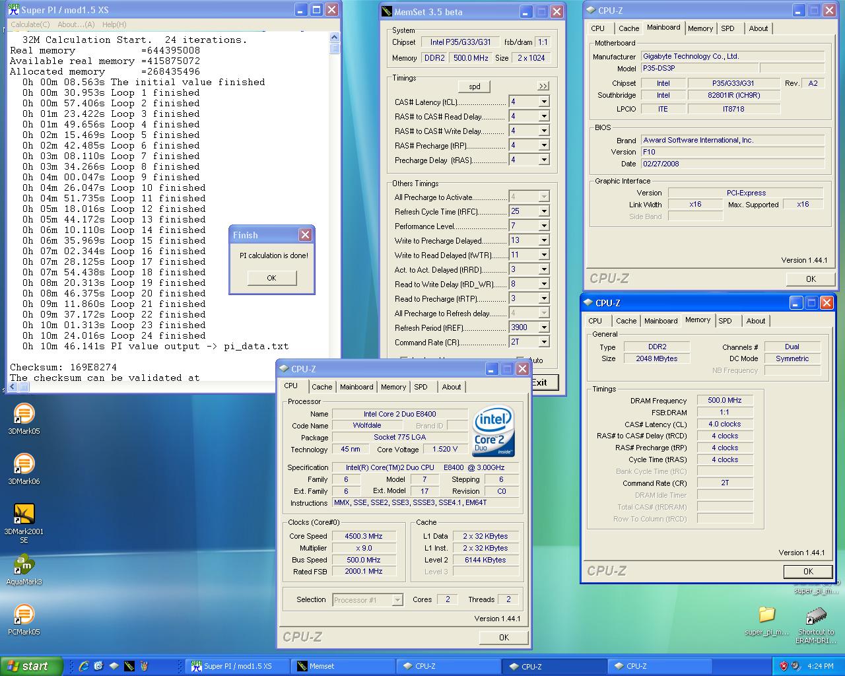Open the RAS# Precharge (tRP) dropdown in MemSet
The width and height of the screenshot is (845, 676).
[544, 145]
